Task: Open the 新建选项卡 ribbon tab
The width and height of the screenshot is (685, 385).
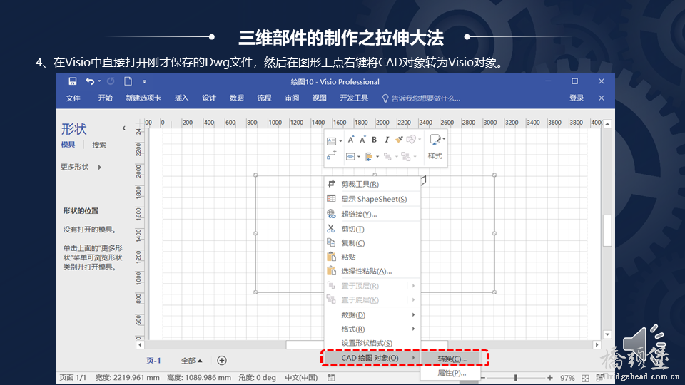Action: tap(143, 98)
